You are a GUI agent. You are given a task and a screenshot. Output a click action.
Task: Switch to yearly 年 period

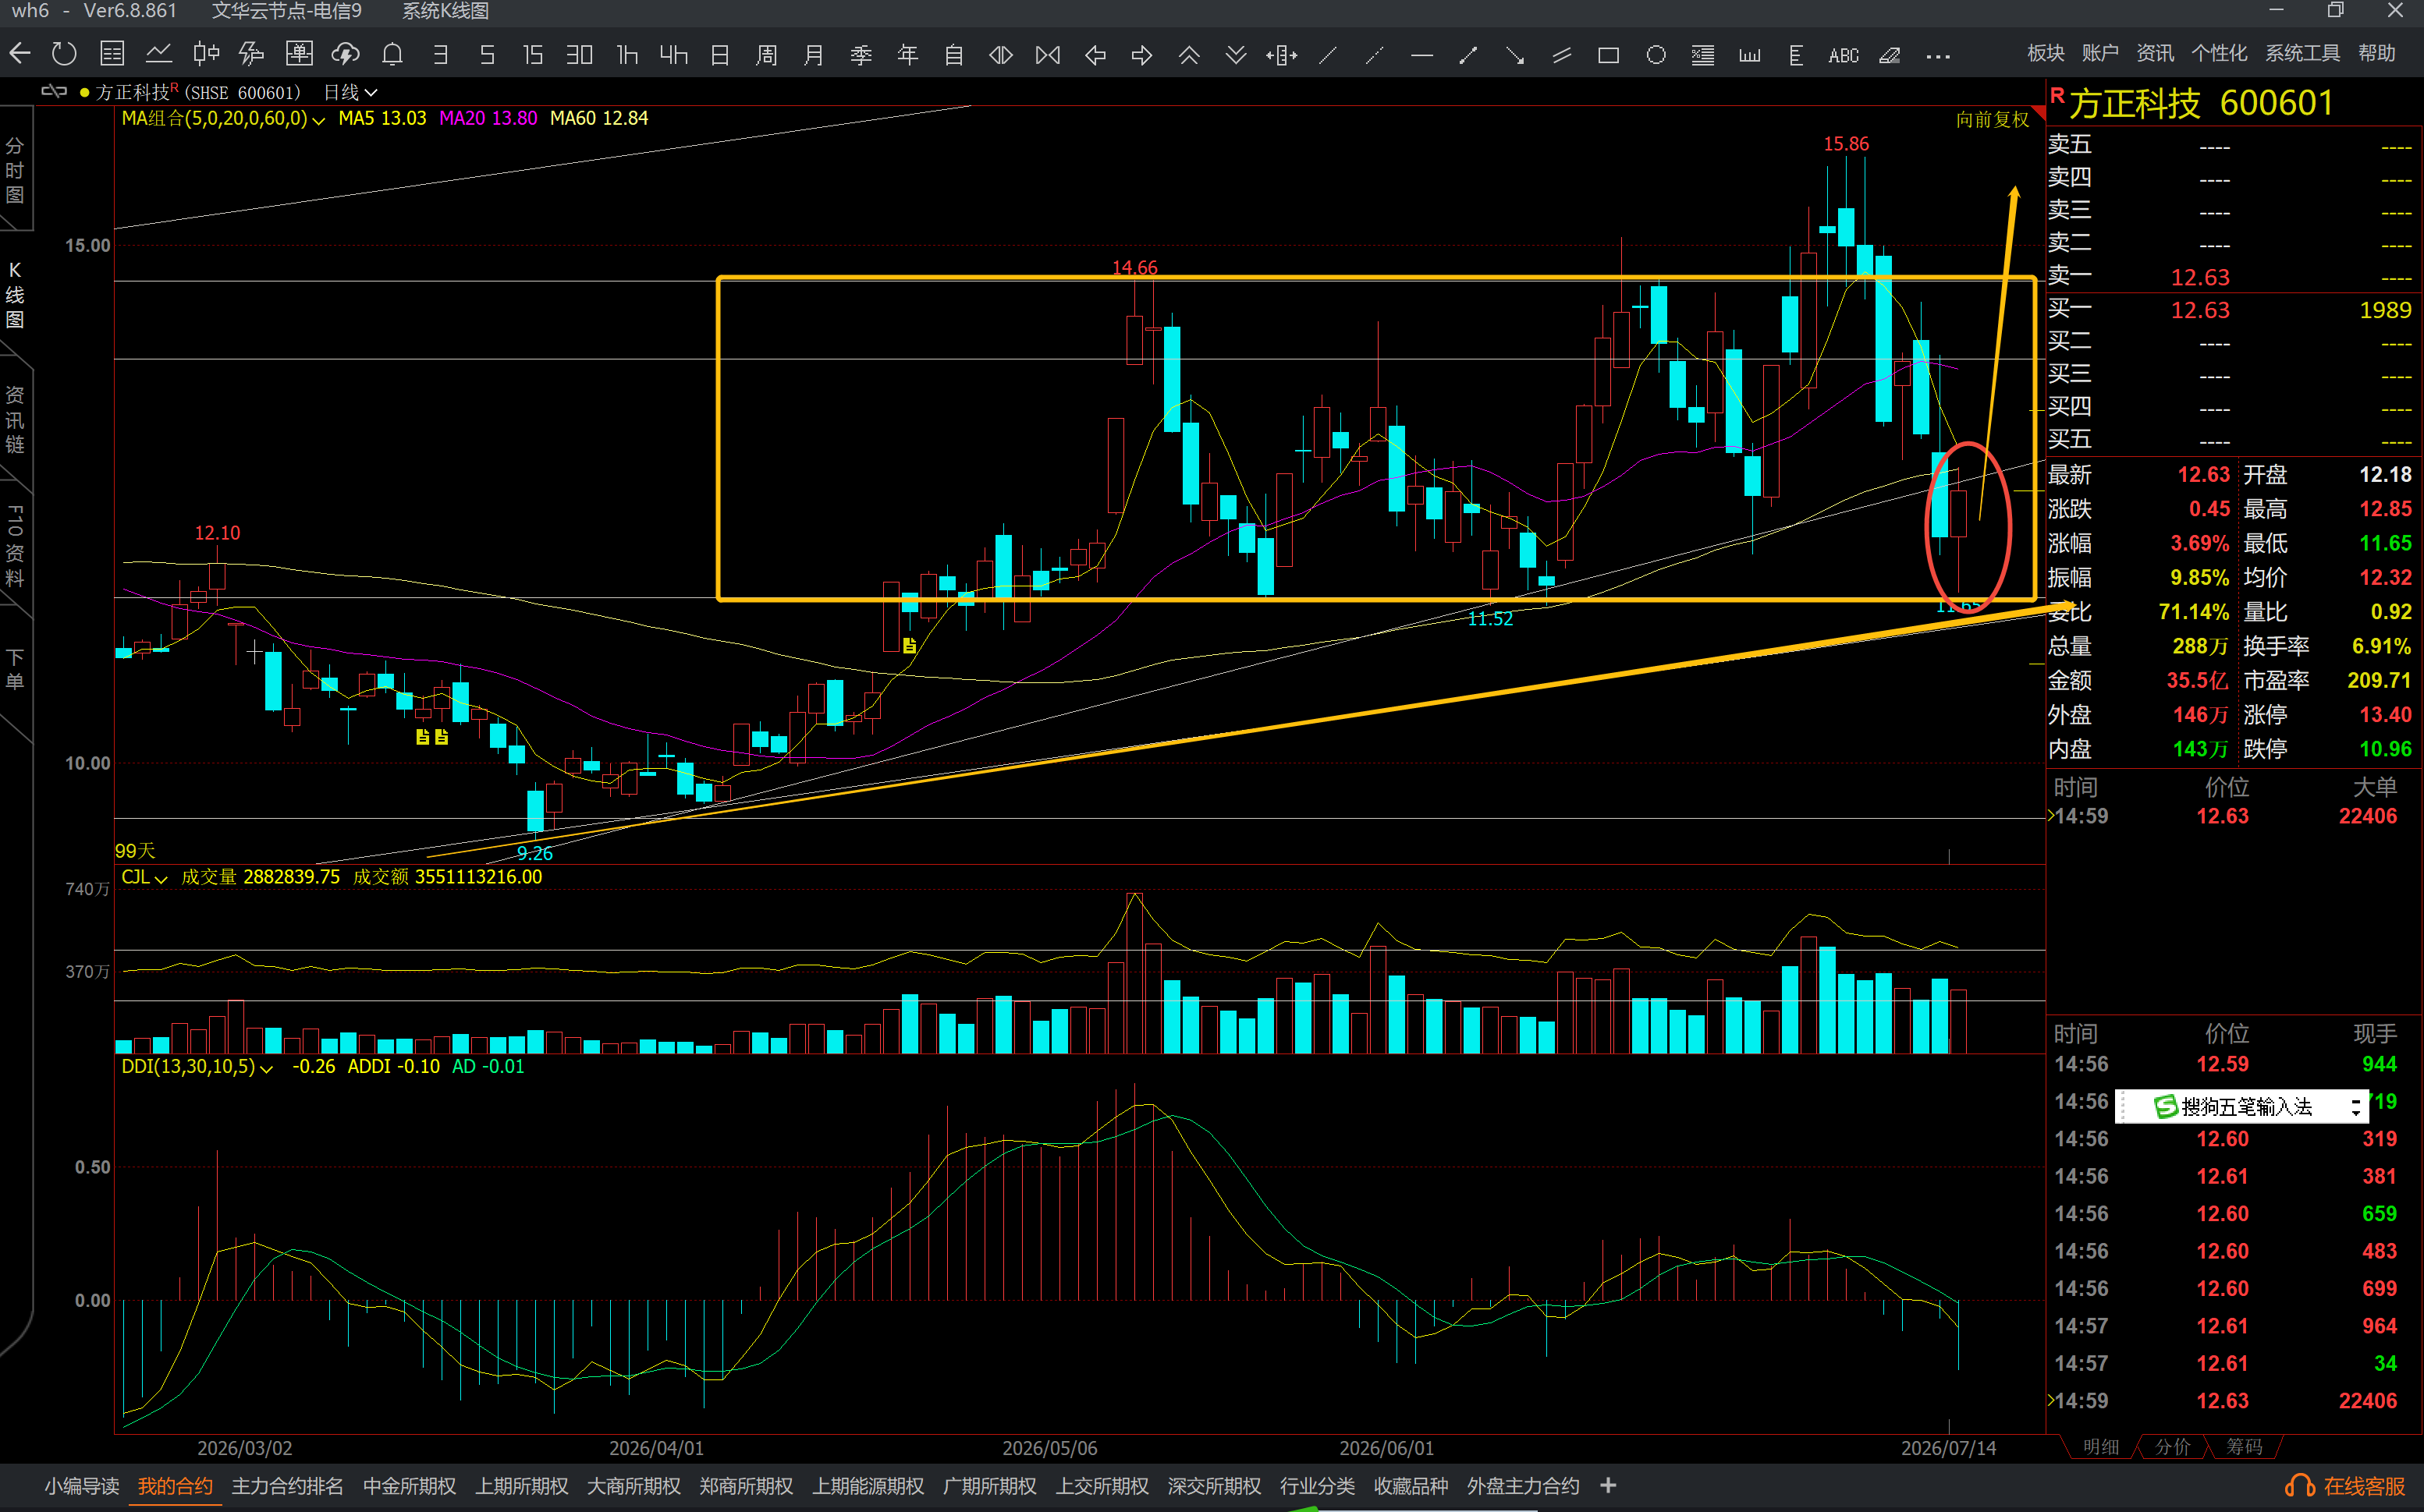pos(907,54)
